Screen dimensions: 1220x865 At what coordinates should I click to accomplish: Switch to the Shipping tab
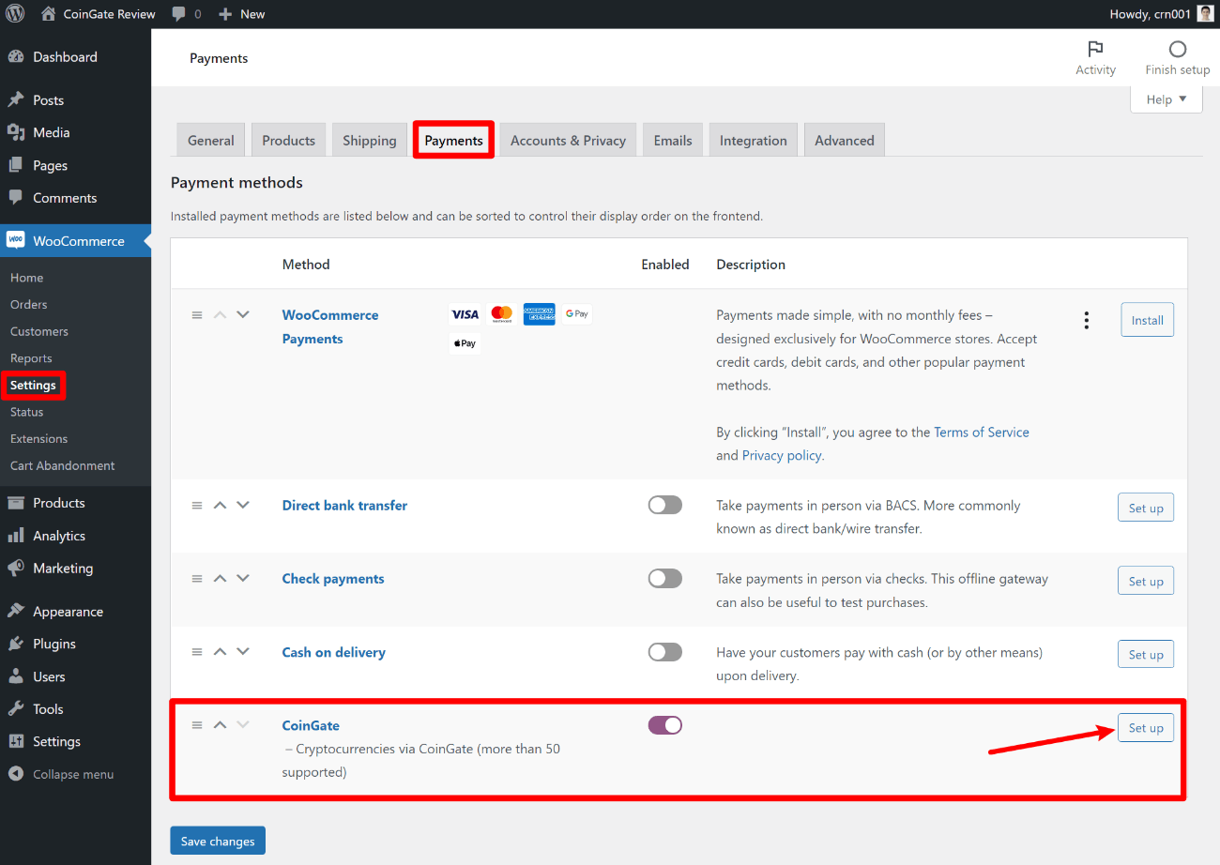pyautogui.click(x=370, y=140)
